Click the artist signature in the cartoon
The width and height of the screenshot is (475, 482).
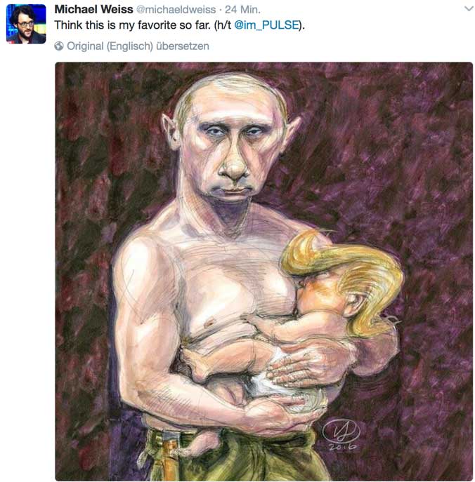341,431
